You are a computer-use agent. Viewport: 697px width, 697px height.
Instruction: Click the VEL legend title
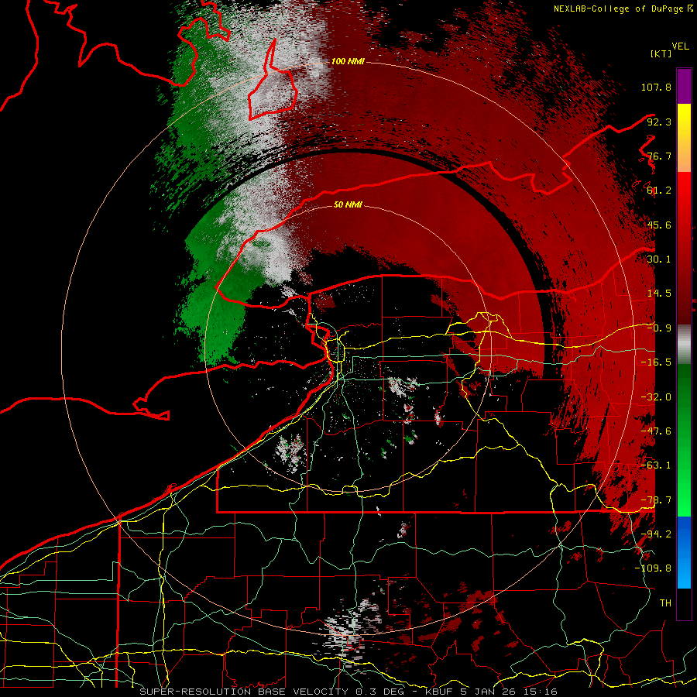[x=680, y=46]
